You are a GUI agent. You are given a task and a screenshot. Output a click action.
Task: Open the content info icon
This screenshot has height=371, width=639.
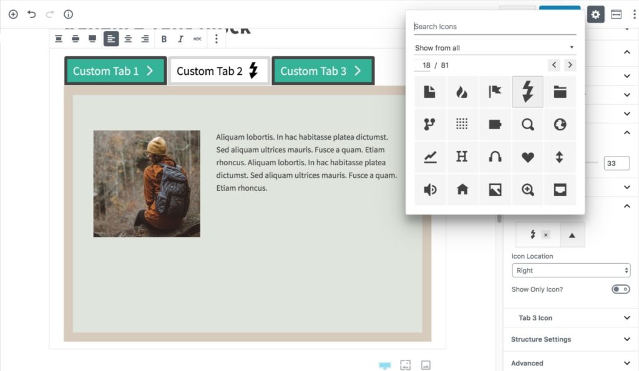[68, 14]
